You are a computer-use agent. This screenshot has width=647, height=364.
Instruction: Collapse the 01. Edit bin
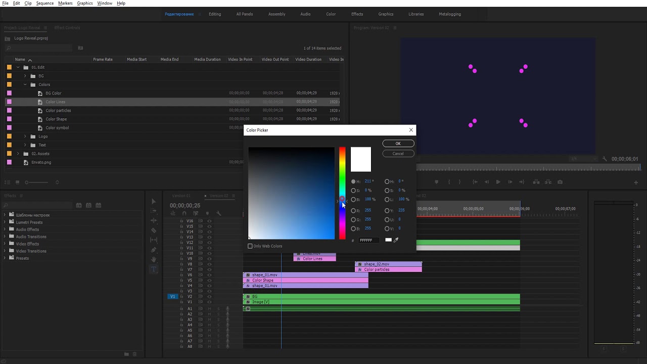[18, 67]
